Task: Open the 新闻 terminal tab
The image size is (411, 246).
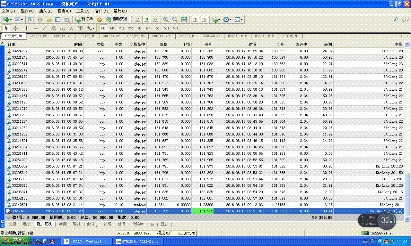Action: click(63, 224)
